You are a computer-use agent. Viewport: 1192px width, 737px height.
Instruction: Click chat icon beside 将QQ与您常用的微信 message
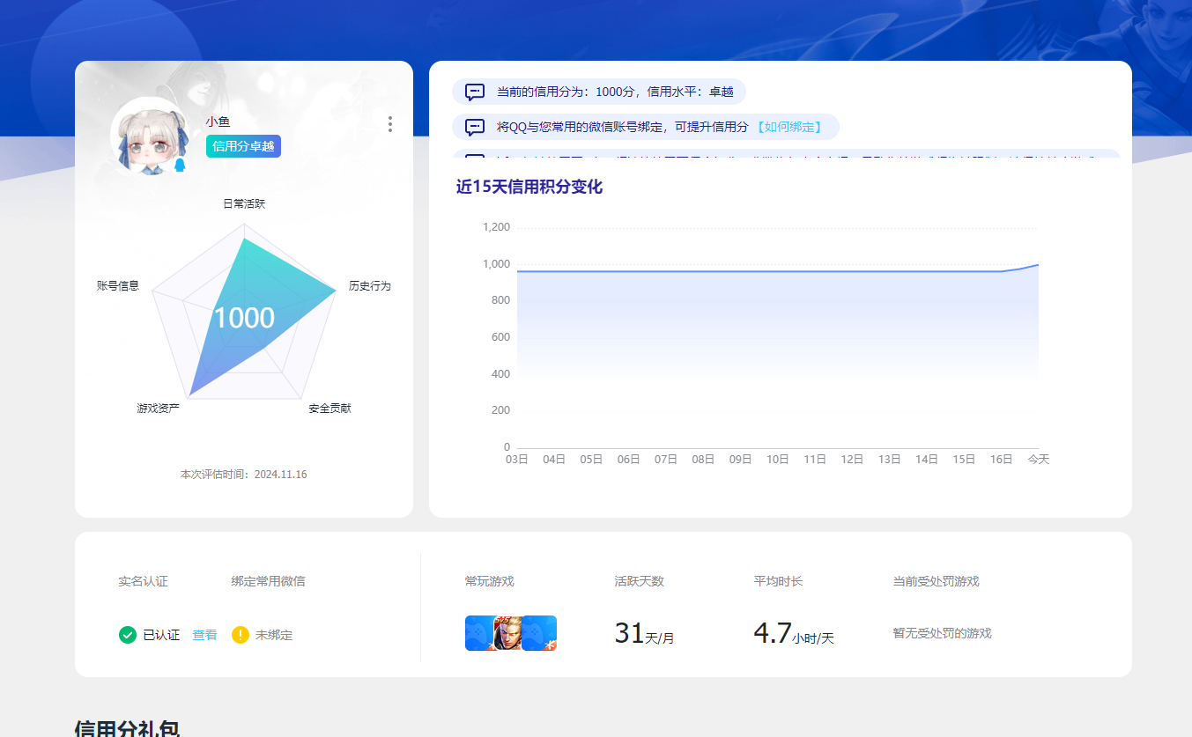pyautogui.click(x=475, y=127)
